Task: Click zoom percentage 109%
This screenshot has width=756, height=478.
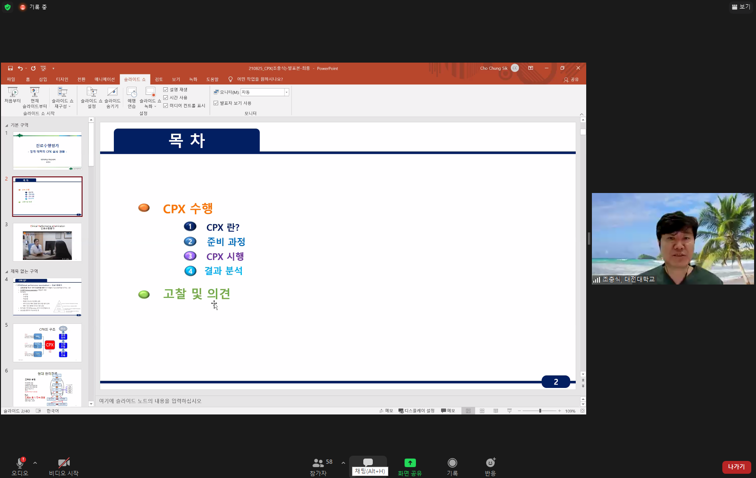Action: pyautogui.click(x=570, y=411)
